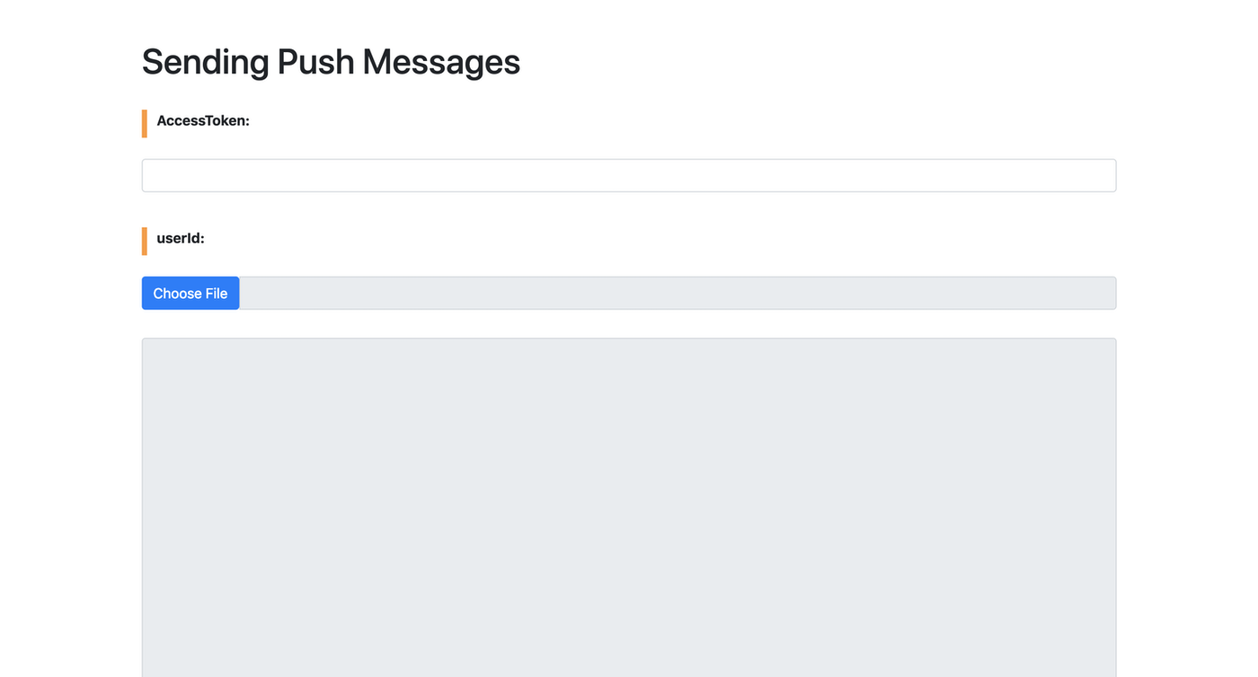This screenshot has width=1258, height=677.
Task: Click the AccessToken text input field
Action: click(x=629, y=175)
